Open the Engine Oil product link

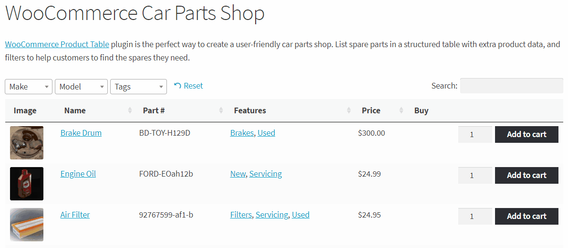78,174
